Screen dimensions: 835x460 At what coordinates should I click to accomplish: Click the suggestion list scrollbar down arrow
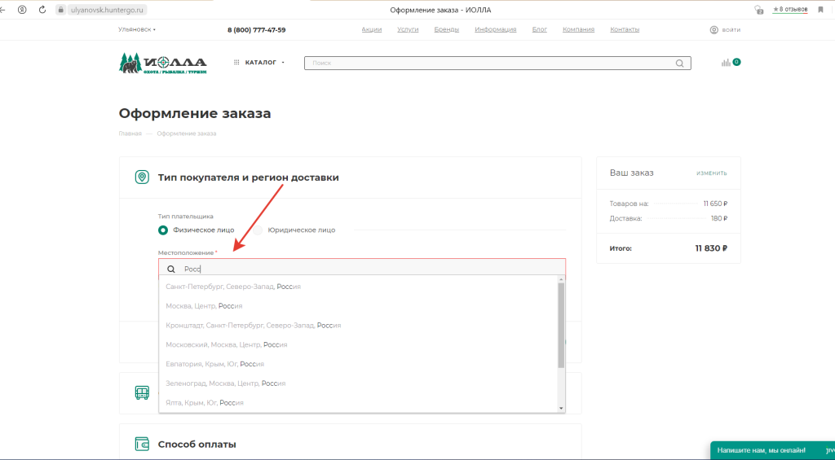point(561,407)
